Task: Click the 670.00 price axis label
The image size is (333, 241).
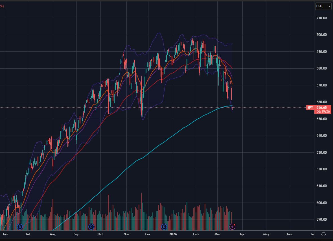Action: click(x=321, y=85)
